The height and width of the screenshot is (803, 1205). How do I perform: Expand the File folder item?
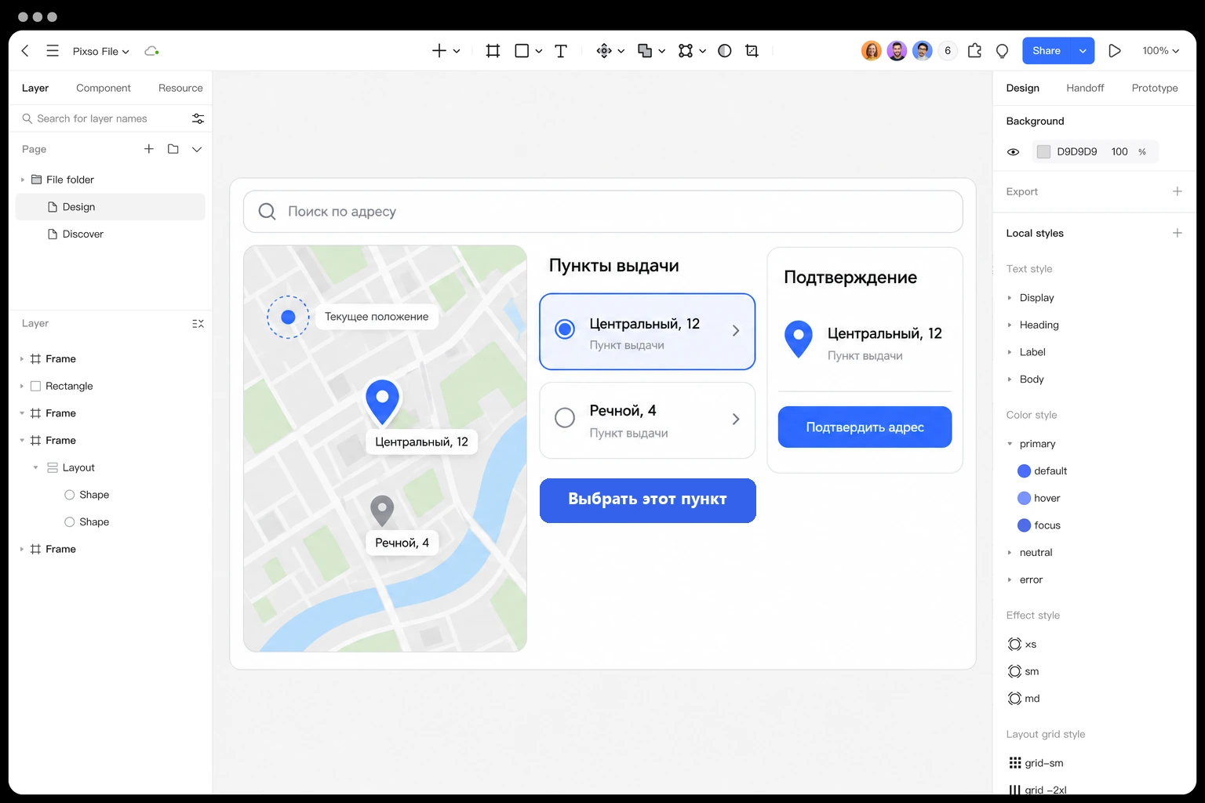23,180
